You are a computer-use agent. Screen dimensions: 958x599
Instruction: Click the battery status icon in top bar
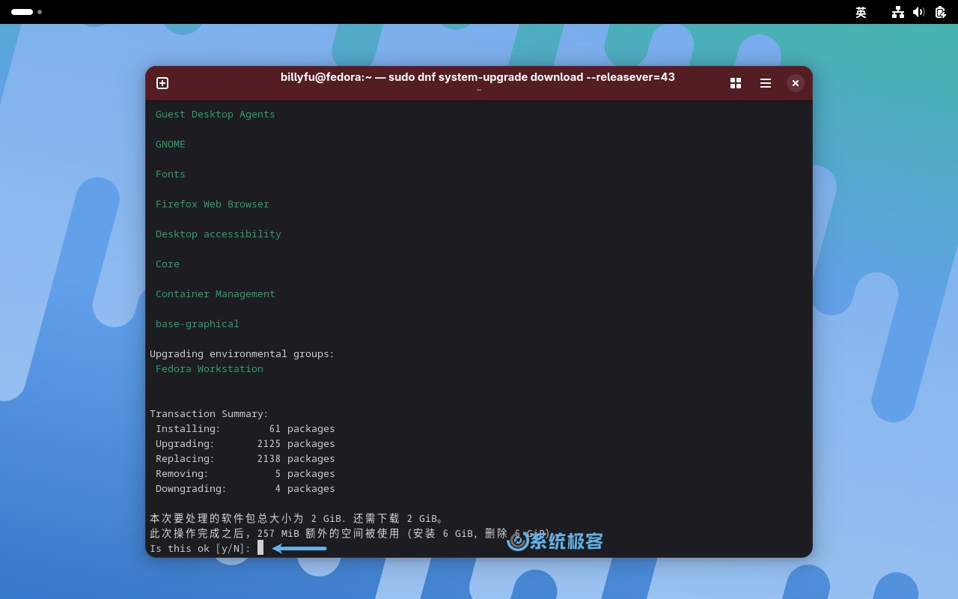[x=940, y=12]
